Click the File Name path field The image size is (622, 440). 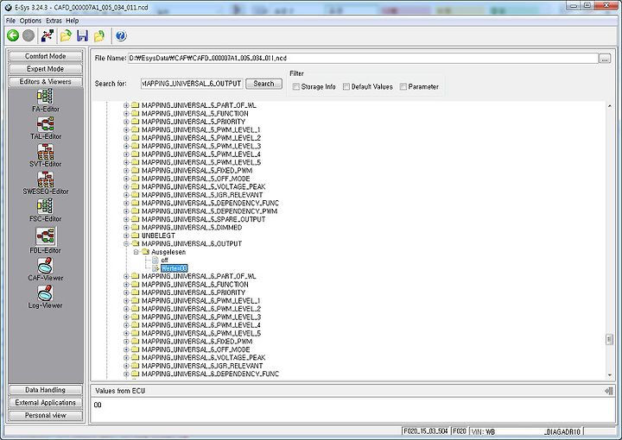click(x=363, y=58)
